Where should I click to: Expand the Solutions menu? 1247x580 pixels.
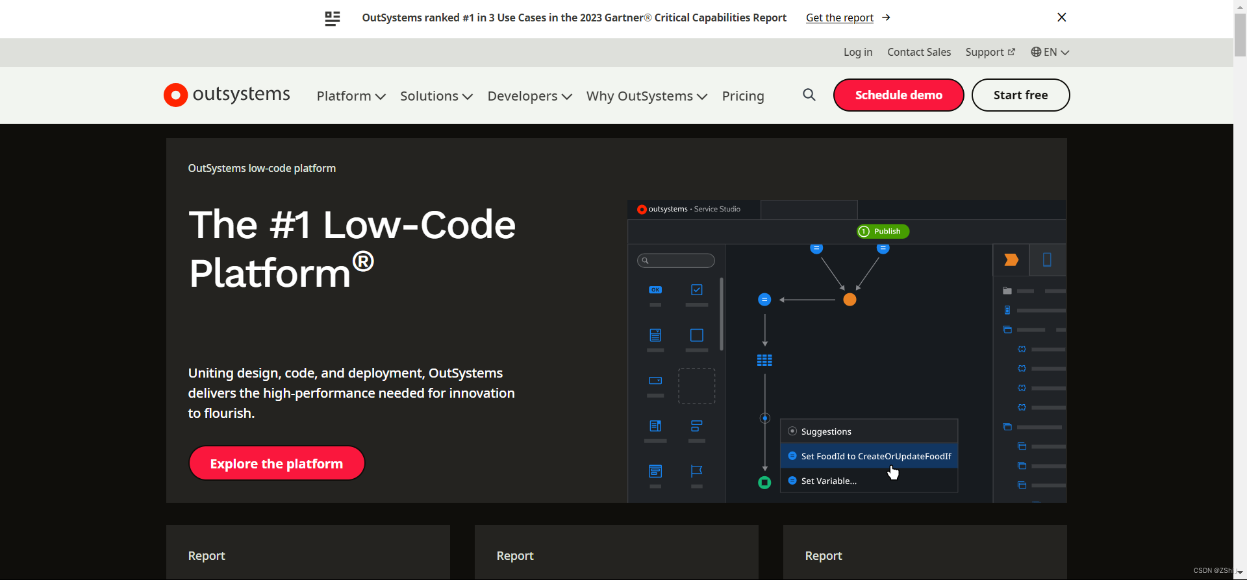[x=436, y=96]
